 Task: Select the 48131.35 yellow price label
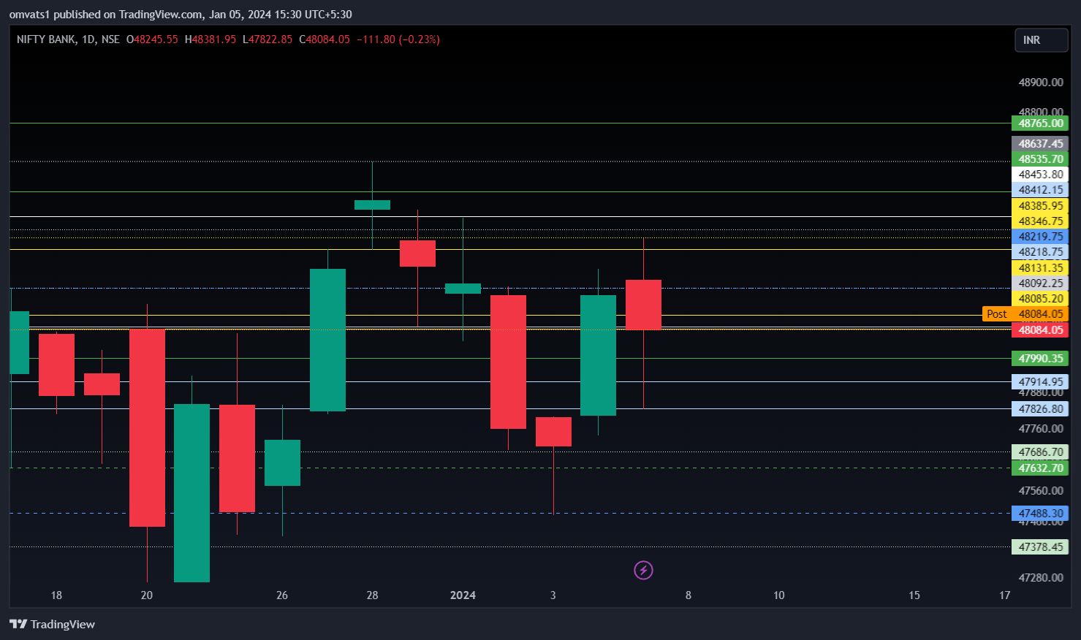point(1040,268)
